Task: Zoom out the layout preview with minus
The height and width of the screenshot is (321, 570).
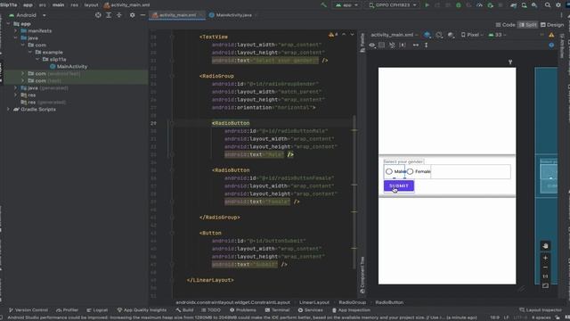Action: coord(545,267)
